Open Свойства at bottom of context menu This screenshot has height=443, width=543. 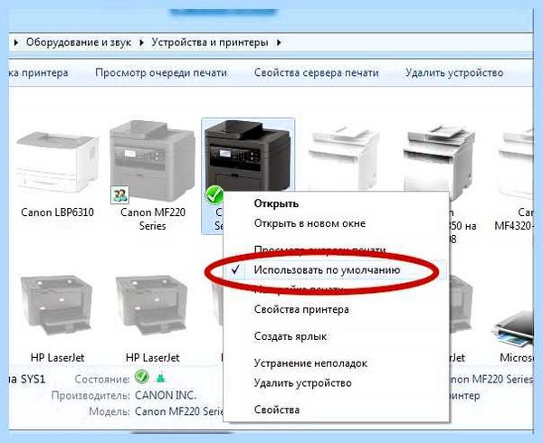pyautogui.click(x=277, y=410)
